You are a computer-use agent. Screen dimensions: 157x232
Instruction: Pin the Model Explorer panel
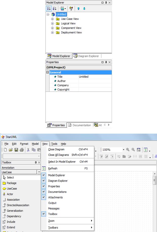click(106, 3)
